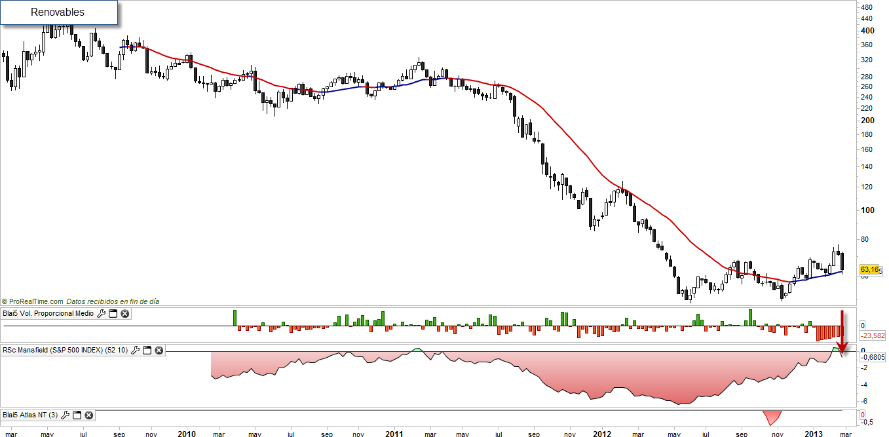
Task: Select the Blai5 Vol. Proporcional Medio label
Action: tap(48, 314)
